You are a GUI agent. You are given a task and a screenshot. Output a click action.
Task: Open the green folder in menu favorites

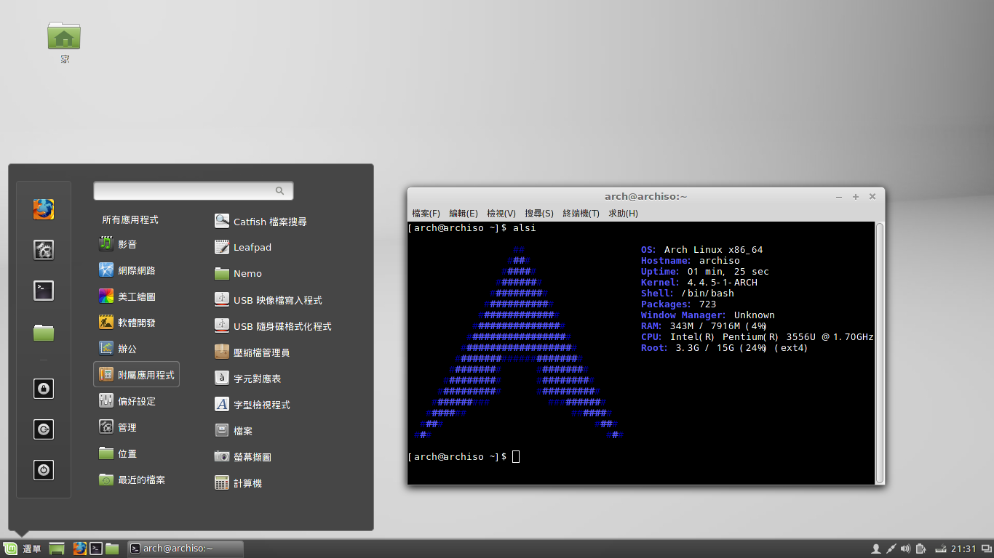click(x=44, y=333)
